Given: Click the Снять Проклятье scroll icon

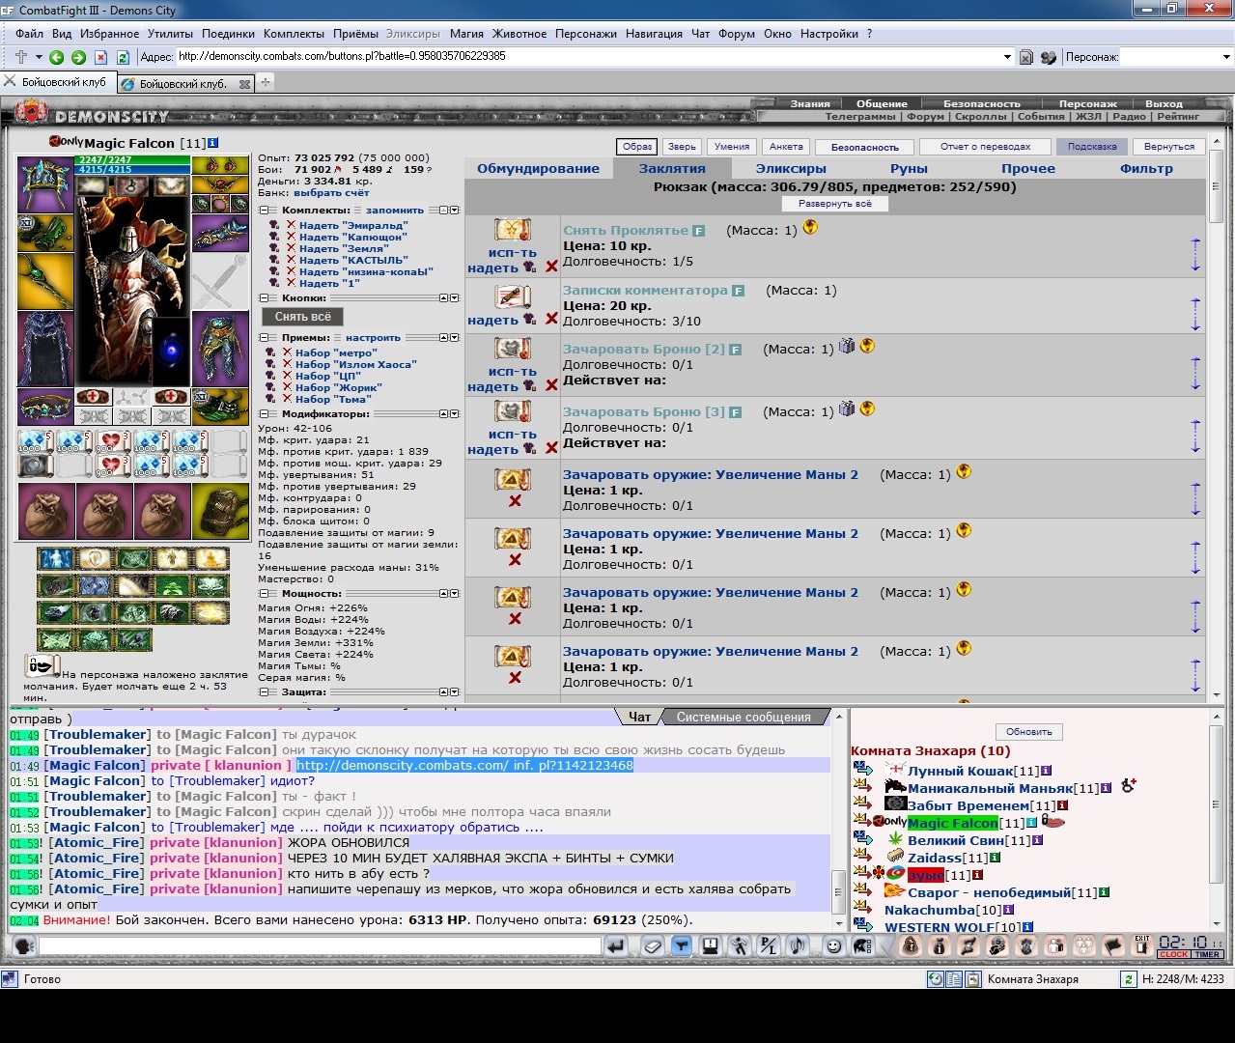Looking at the screenshot, I should pos(513,231).
